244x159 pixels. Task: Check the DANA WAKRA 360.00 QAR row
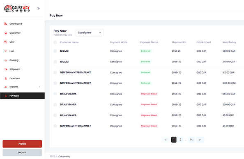55,104
